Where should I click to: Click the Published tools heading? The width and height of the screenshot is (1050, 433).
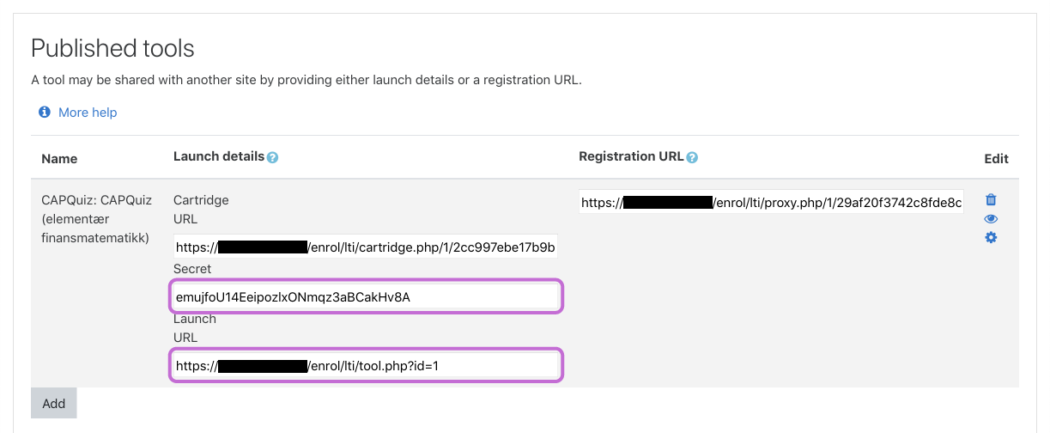point(113,48)
